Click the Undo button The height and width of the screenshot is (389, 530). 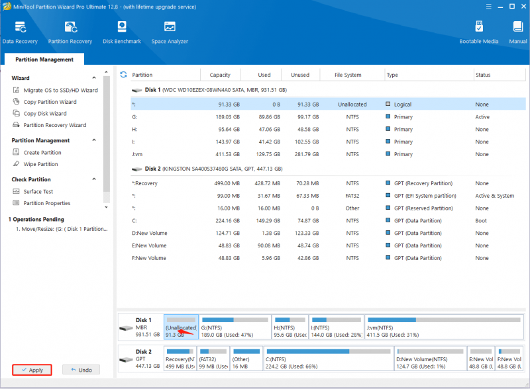click(x=81, y=370)
